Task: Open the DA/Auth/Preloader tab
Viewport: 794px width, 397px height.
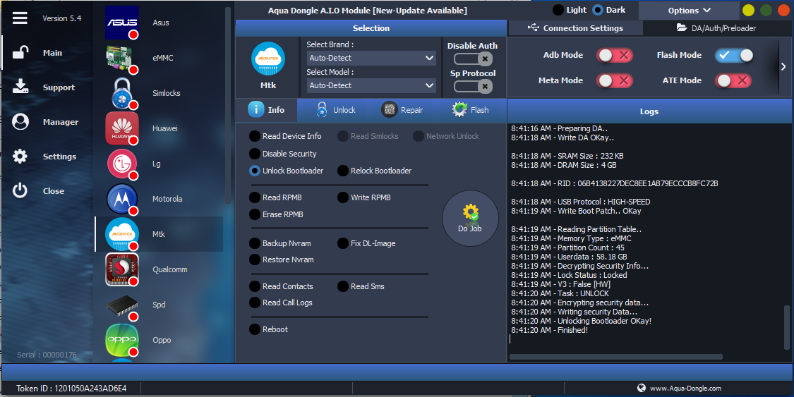Action: point(716,28)
